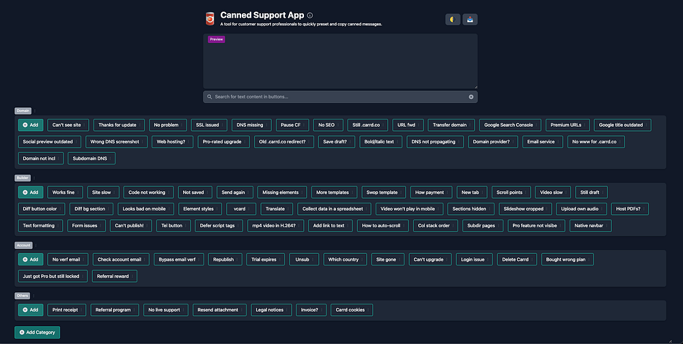Select "Transfer domain" canned message
Viewport: 683px width, 344px height.
coord(451,125)
